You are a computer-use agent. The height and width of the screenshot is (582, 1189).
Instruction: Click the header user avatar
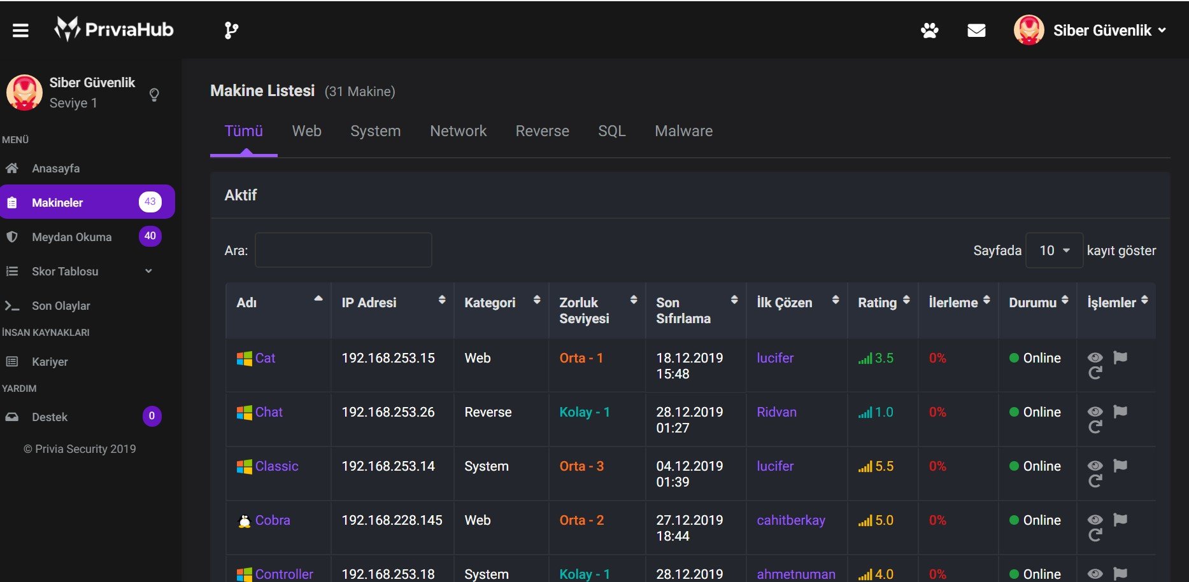(1029, 30)
